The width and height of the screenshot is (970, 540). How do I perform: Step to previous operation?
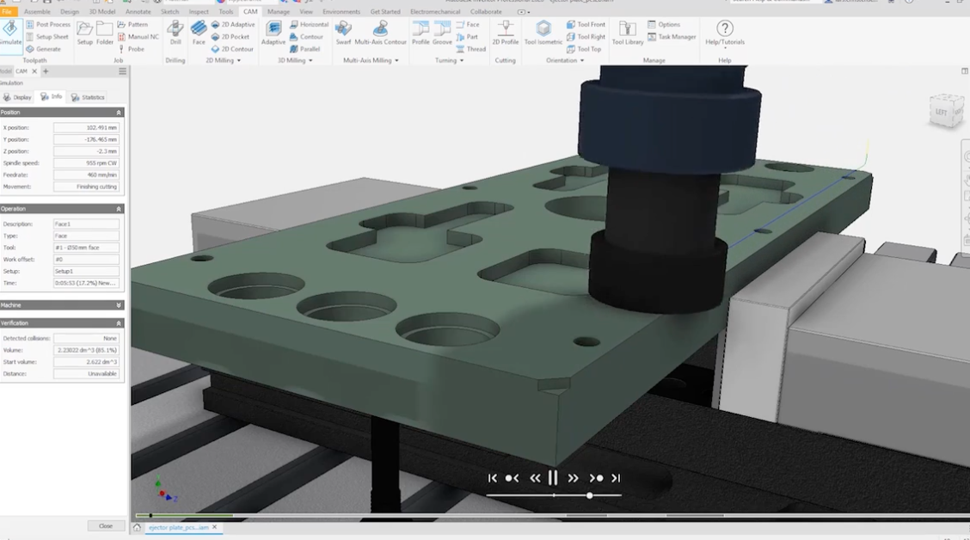pos(512,478)
